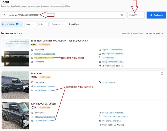Click location pin beside 7540 Chausseé de Rena
Image resolution: width=167 pixels, height=131 pixels.
(100, 66)
